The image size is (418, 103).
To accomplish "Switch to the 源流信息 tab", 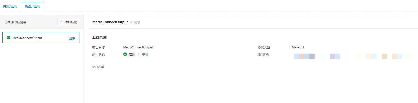I will (x=10, y=6).
